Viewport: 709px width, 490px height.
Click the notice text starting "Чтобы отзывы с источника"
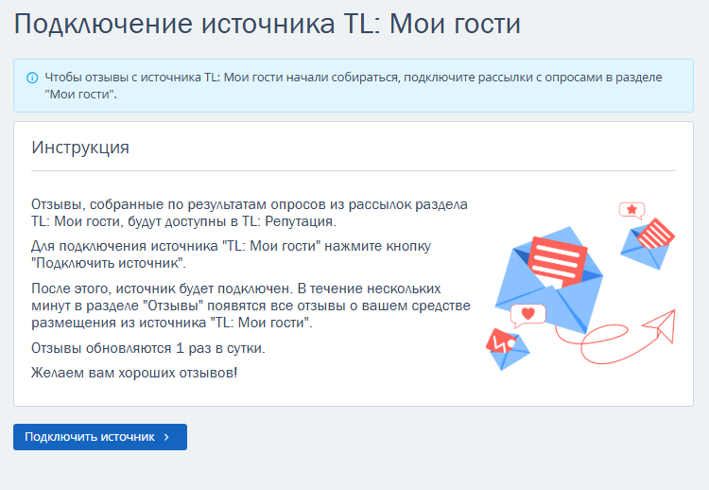coord(354,85)
